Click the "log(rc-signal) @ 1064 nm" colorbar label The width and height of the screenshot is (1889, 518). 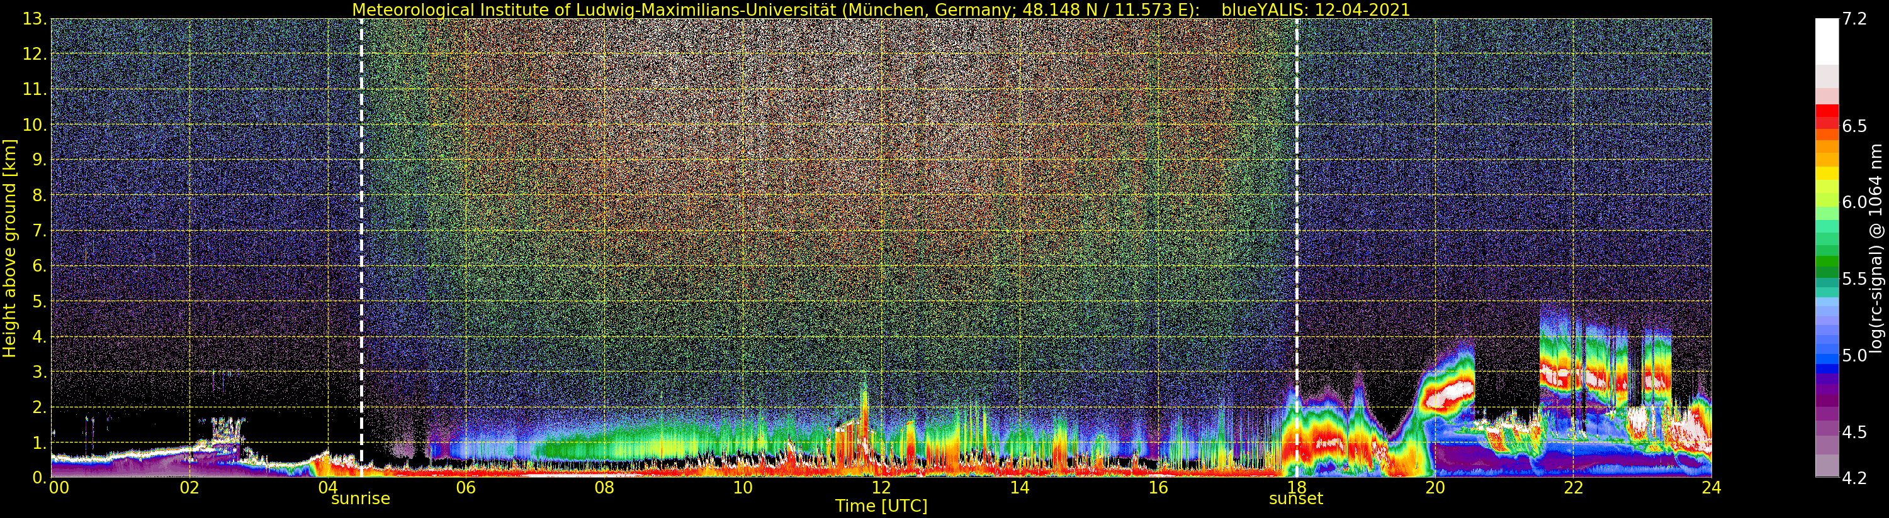pyautogui.click(x=1876, y=248)
